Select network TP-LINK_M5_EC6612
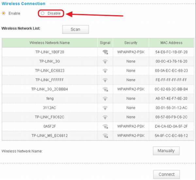196x180 pixels. pyautogui.click(x=50, y=136)
